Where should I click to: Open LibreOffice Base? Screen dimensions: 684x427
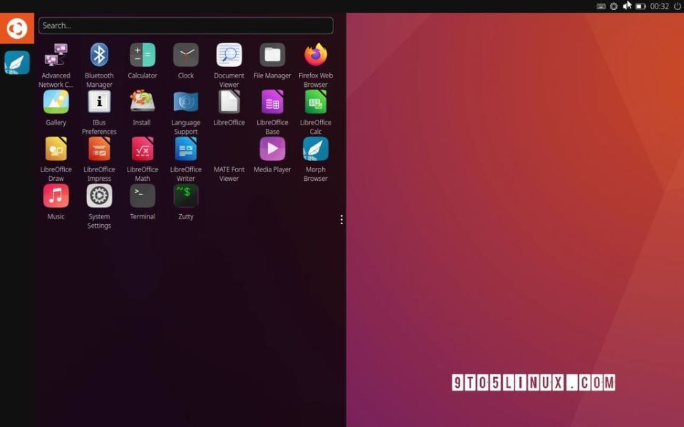pyautogui.click(x=272, y=102)
